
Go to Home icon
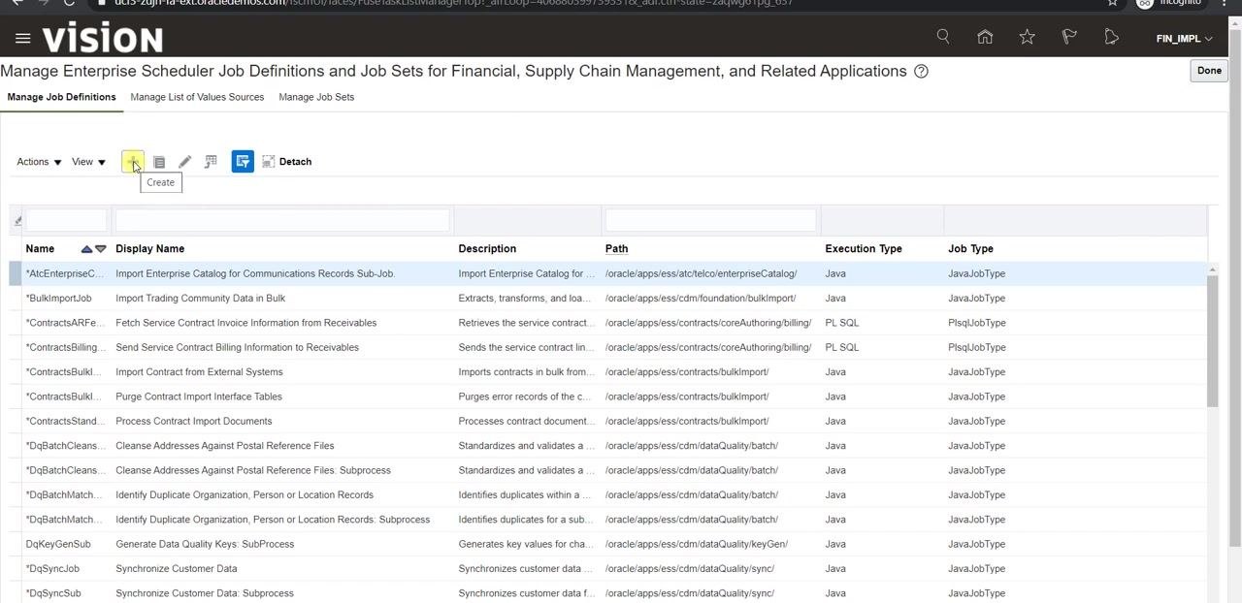click(985, 37)
